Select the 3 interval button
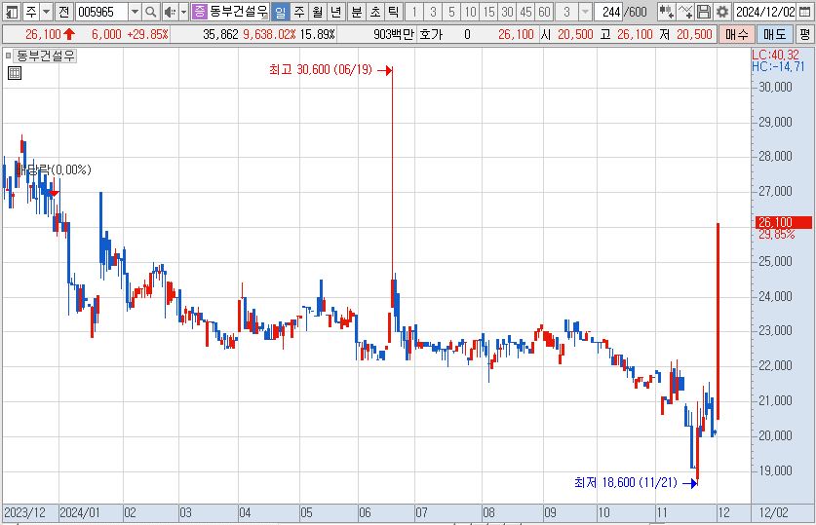Image resolution: width=816 pixels, height=525 pixels. 433,12
